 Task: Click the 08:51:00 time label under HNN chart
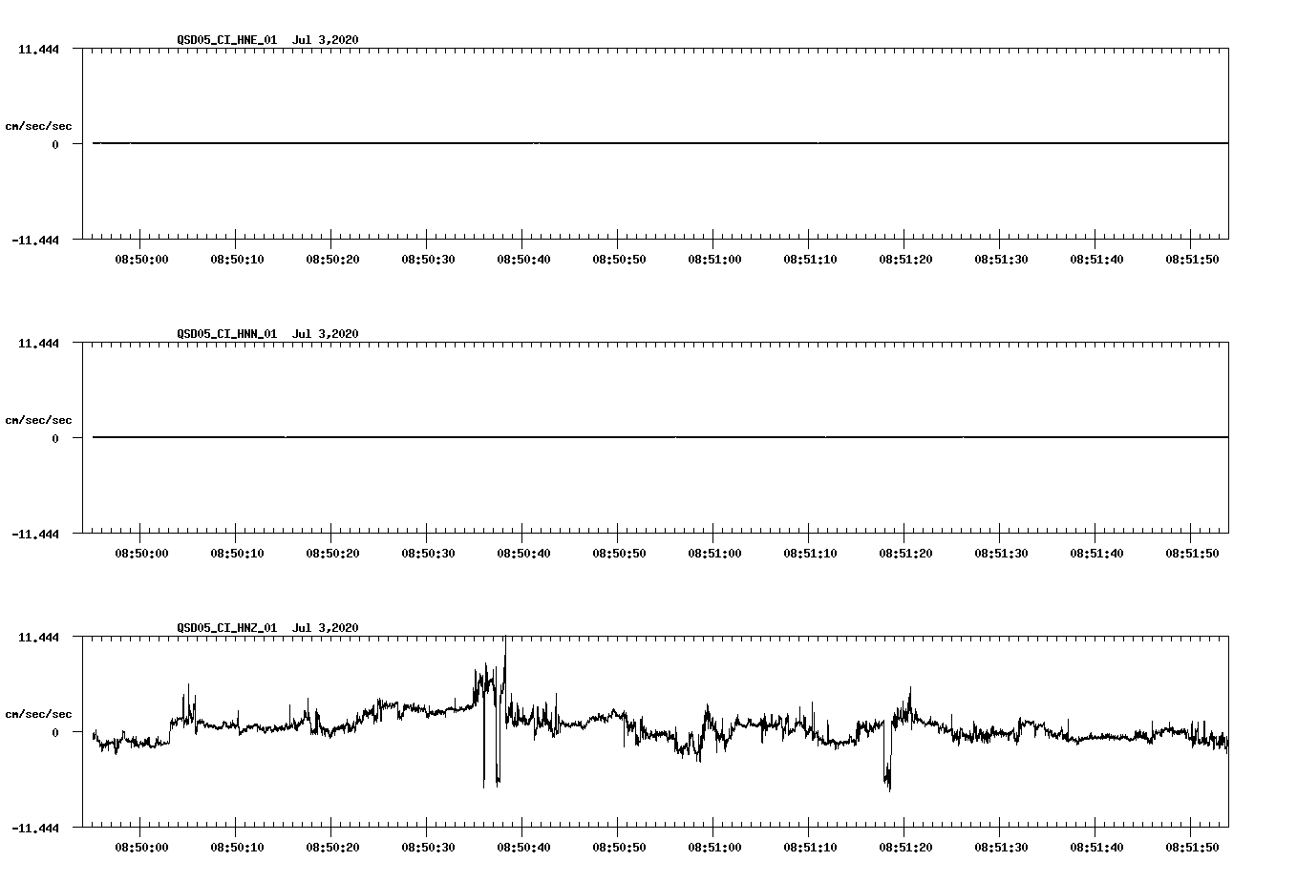714,554
